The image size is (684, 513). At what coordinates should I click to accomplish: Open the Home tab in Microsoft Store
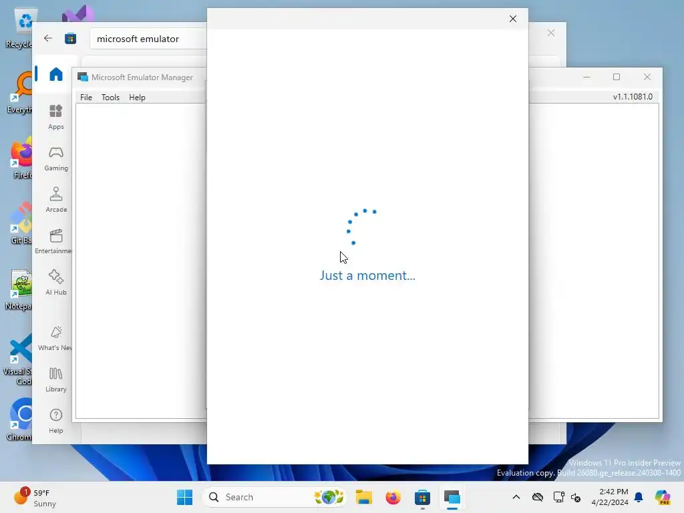(x=56, y=74)
